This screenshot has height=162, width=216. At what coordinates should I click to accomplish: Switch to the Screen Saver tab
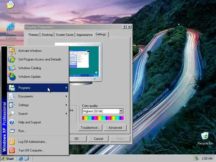pos(65,35)
